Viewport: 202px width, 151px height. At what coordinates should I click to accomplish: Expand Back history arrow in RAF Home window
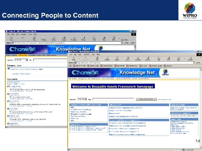(x=79, y=58)
